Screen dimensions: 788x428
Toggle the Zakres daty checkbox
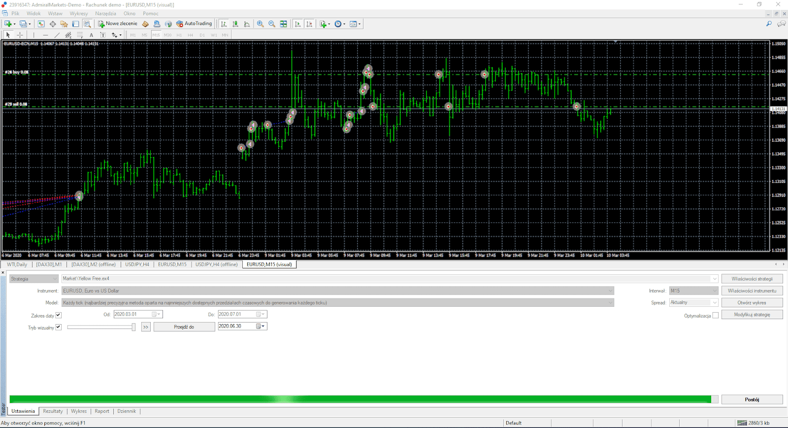[58, 315]
